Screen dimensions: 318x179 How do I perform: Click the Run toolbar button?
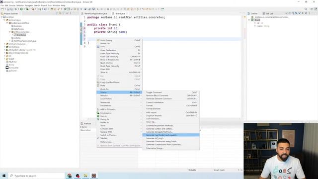[x=21, y=9]
